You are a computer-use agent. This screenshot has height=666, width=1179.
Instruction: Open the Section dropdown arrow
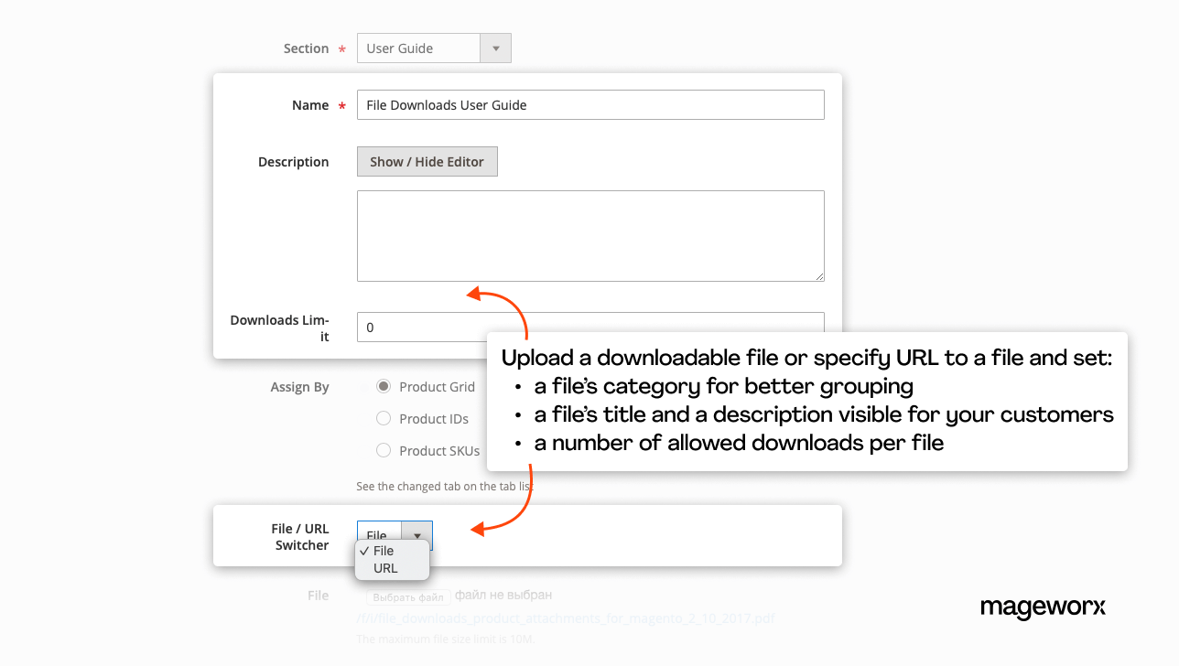click(x=495, y=48)
